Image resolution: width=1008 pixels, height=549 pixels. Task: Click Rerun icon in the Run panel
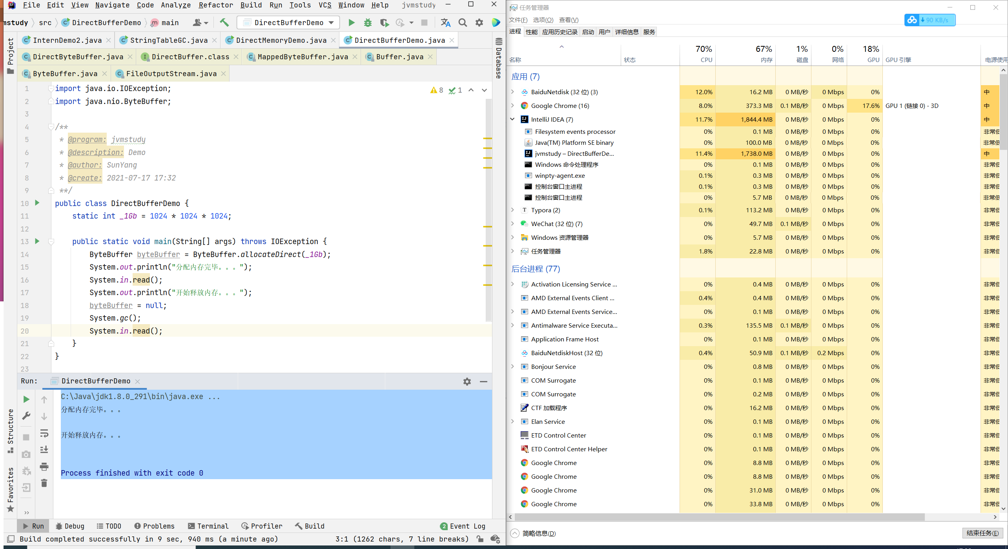[26, 399]
